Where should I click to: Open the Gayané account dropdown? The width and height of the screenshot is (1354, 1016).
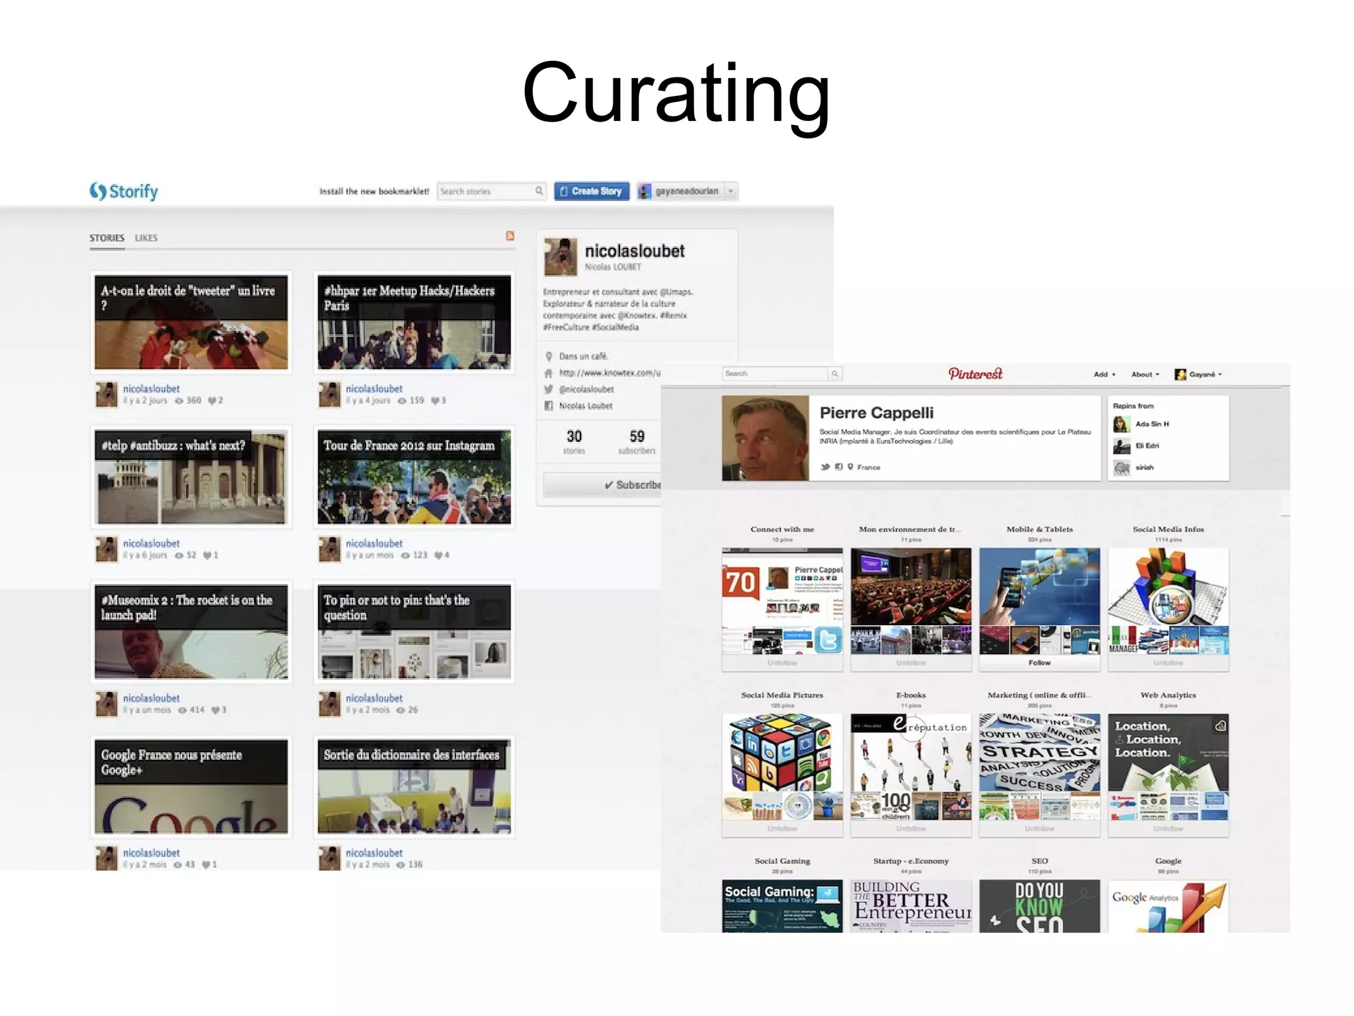1199,374
